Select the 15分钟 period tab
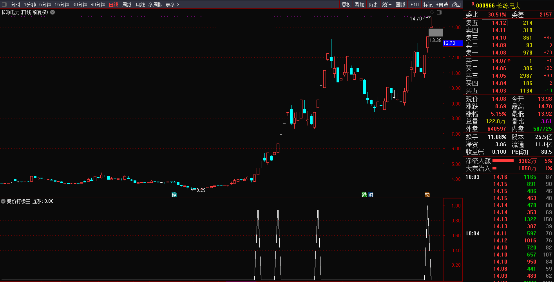This screenshot has height=282, width=554. pos(62,5)
